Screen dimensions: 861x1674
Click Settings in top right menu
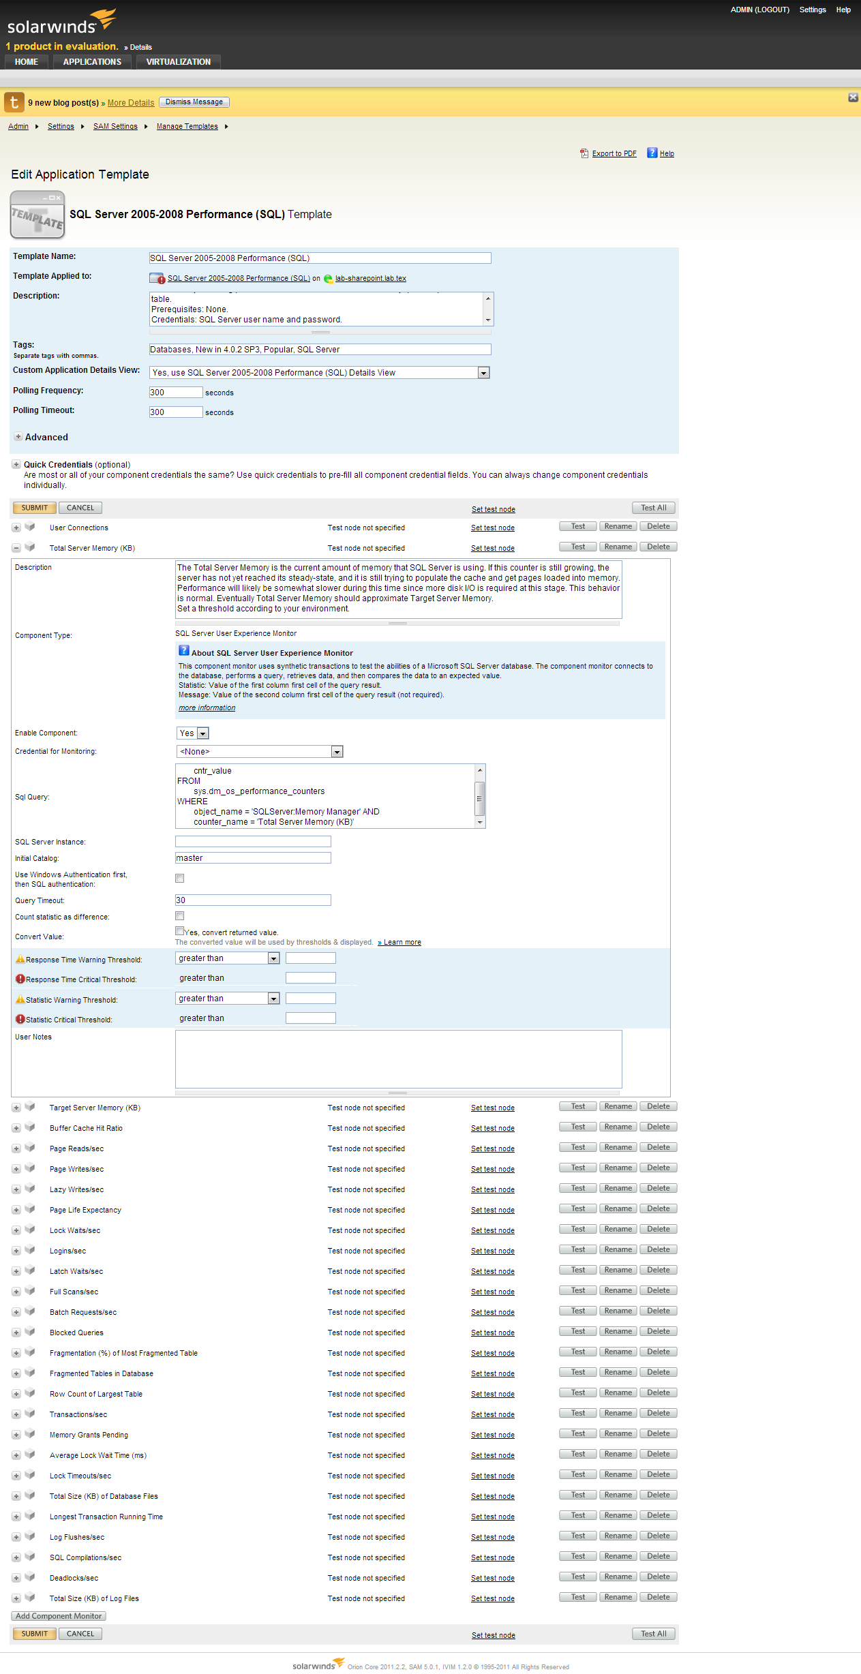point(813,10)
